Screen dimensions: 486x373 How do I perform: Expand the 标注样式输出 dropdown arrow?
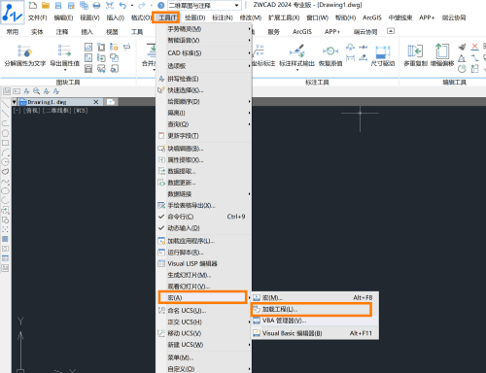coord(297,70)
